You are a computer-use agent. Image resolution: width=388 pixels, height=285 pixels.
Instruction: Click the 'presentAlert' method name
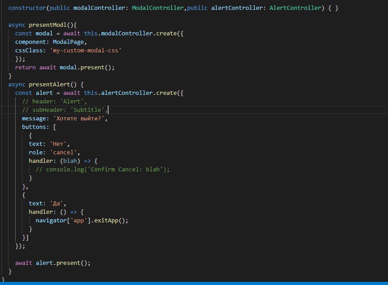click(50, 85)
